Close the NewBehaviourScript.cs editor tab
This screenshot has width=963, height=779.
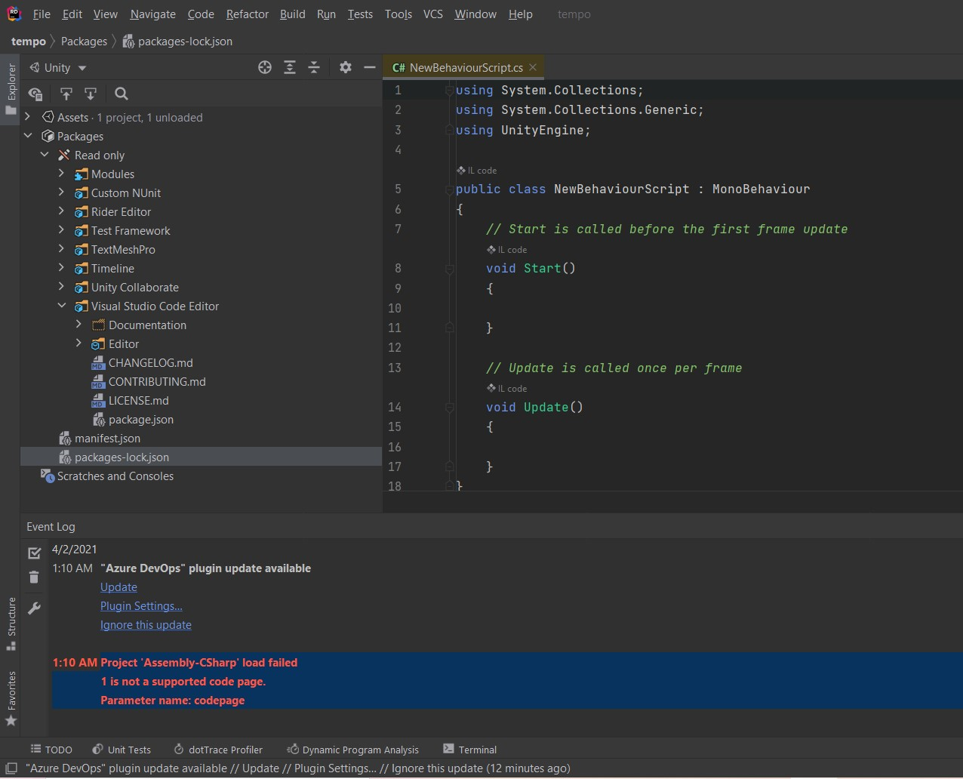point(533,67)
